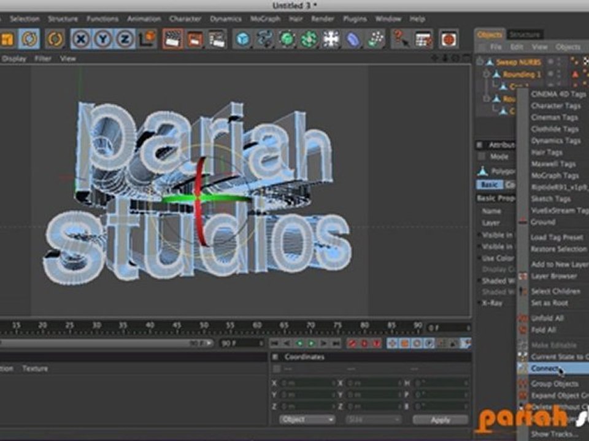The width and height of the screenshot is (589, 441).
Task: Open the Render Settings icon
Action: coord(217,39)
